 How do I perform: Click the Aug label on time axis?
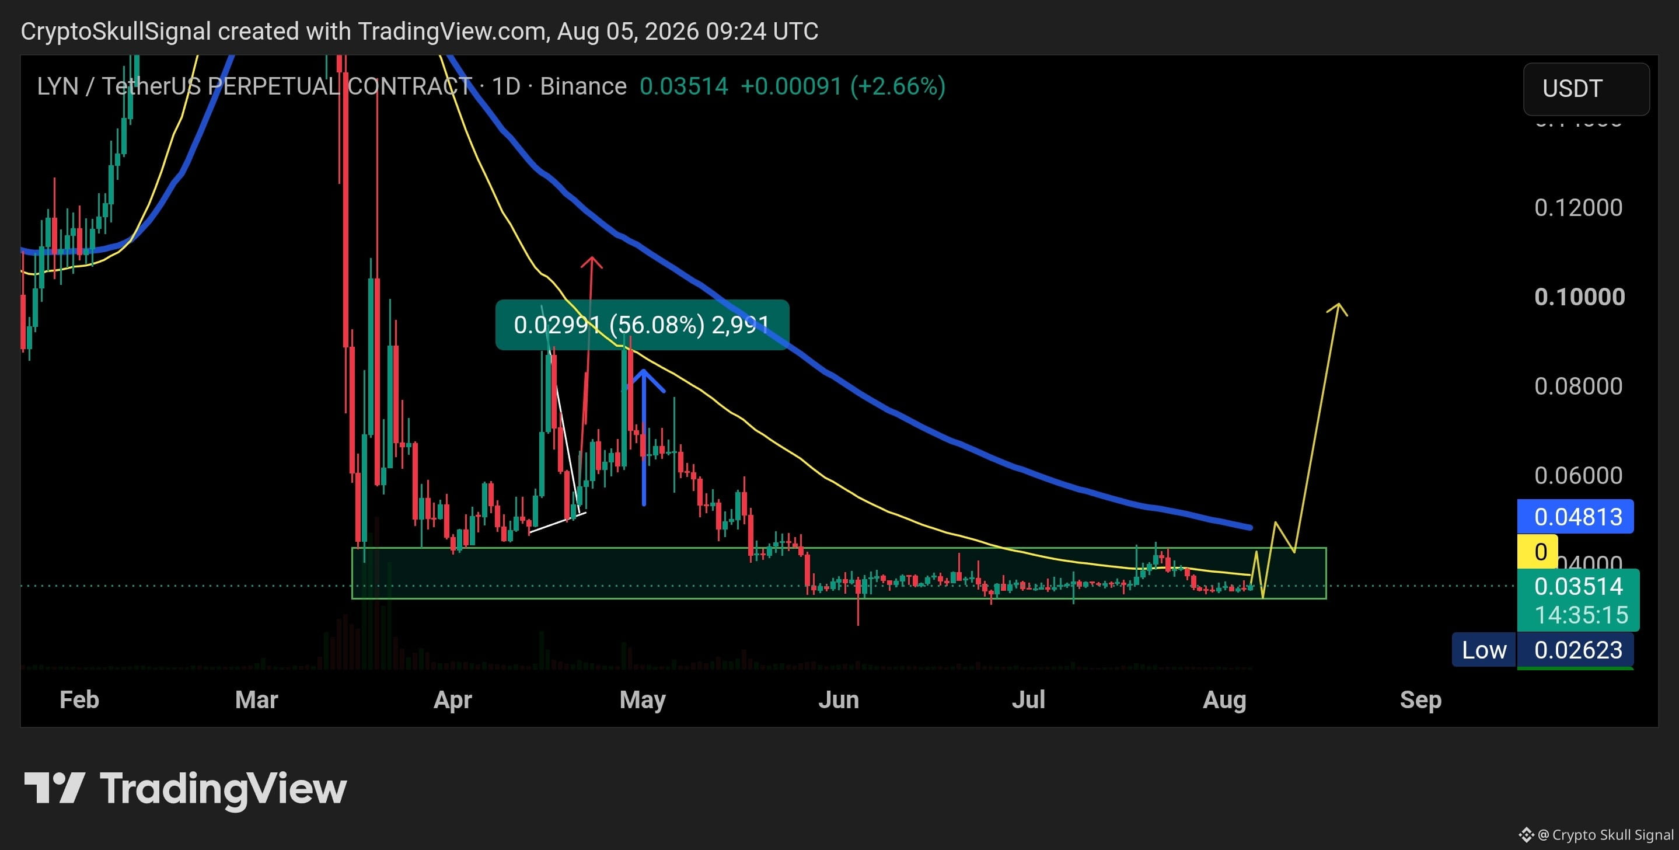[x=1225, y=700]
